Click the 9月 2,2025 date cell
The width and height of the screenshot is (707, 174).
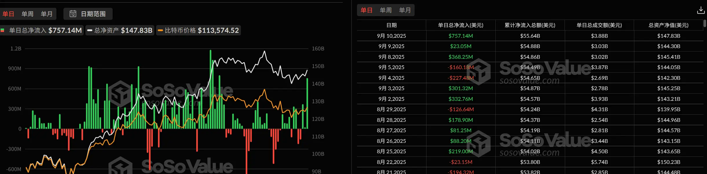pyautogui.click(x=391, y=99)
